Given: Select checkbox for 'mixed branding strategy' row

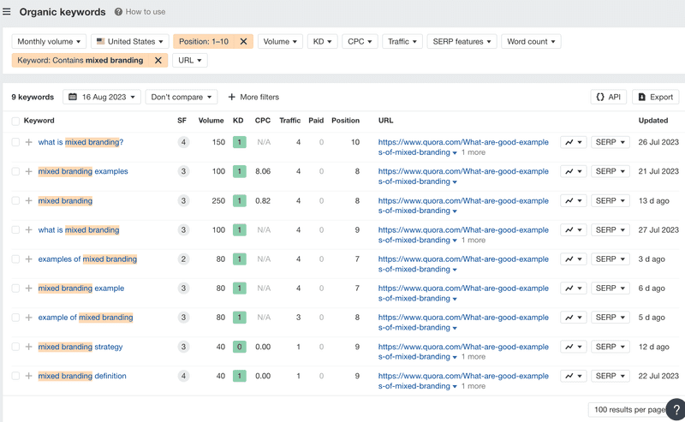Looking at the screenshot, I should pos(15,347).
